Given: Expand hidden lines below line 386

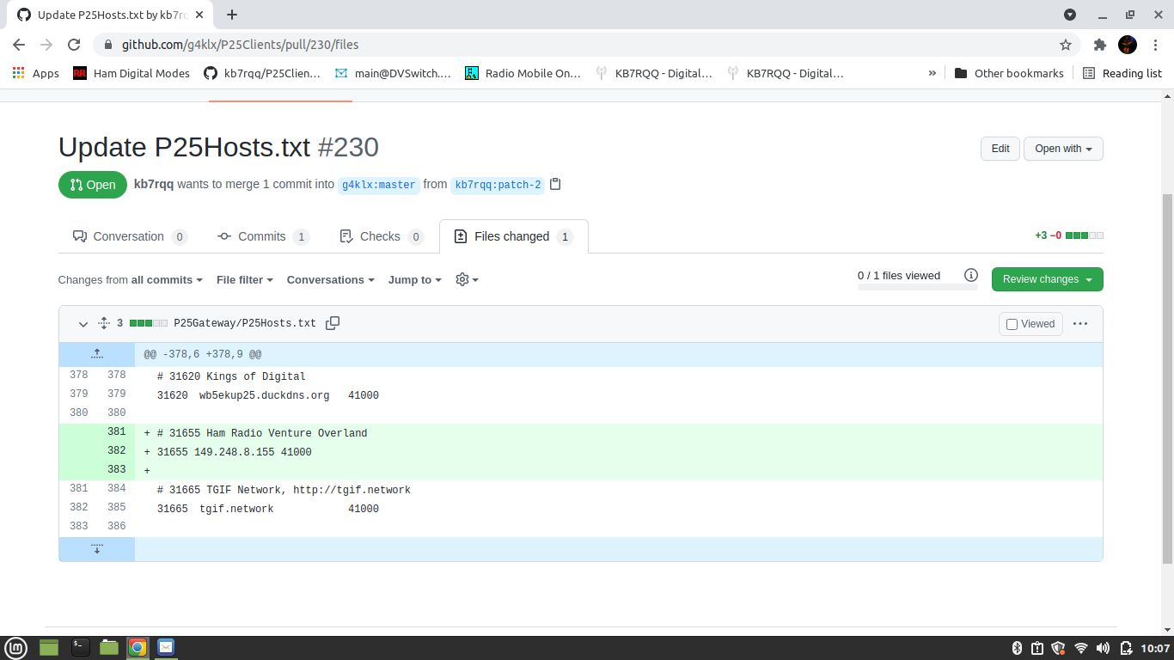Looking at the screenshot, I should (97, 549).
